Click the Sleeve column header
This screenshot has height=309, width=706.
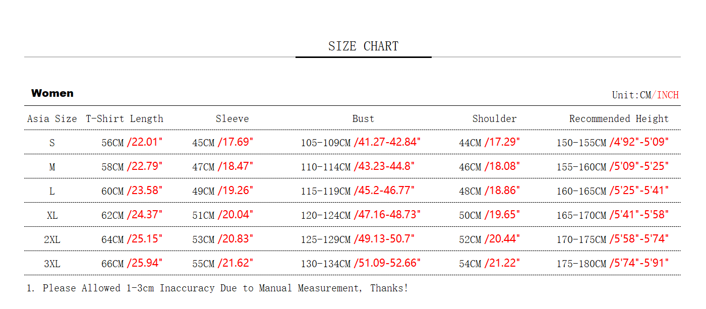[232, 119]
